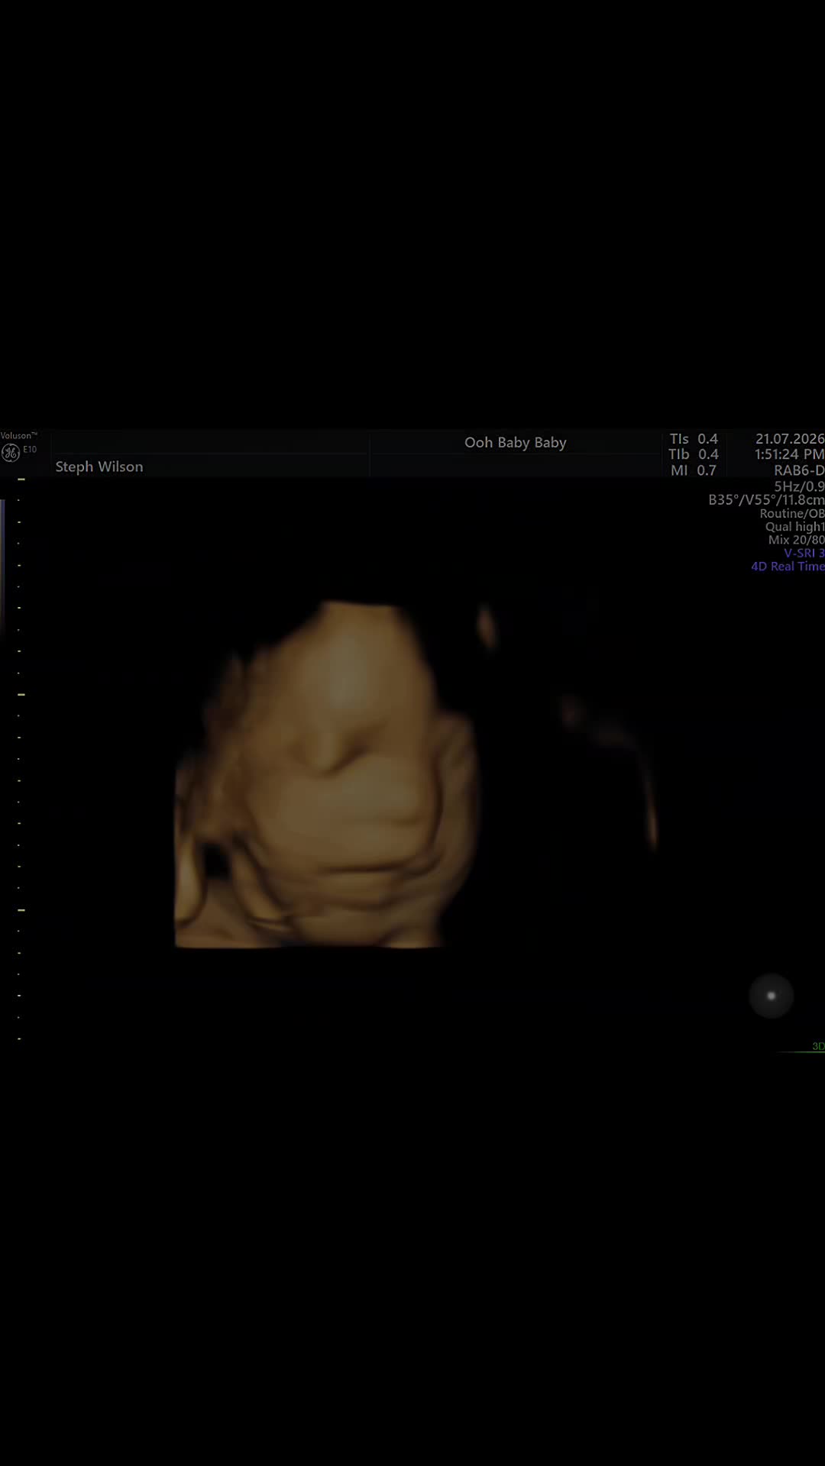
Task: Click the 1:51:24 PM time display
Action: 790,454
